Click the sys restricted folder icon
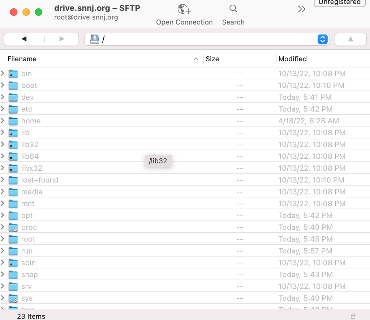 click(13, 298)
